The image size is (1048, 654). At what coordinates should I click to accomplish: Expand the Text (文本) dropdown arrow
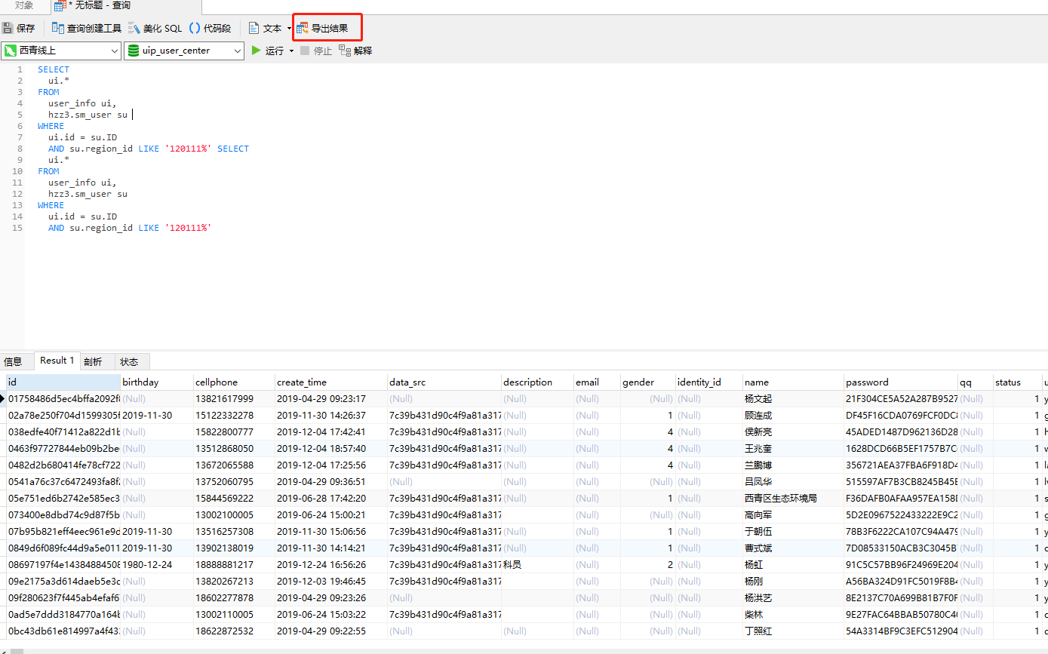(289, 29)
